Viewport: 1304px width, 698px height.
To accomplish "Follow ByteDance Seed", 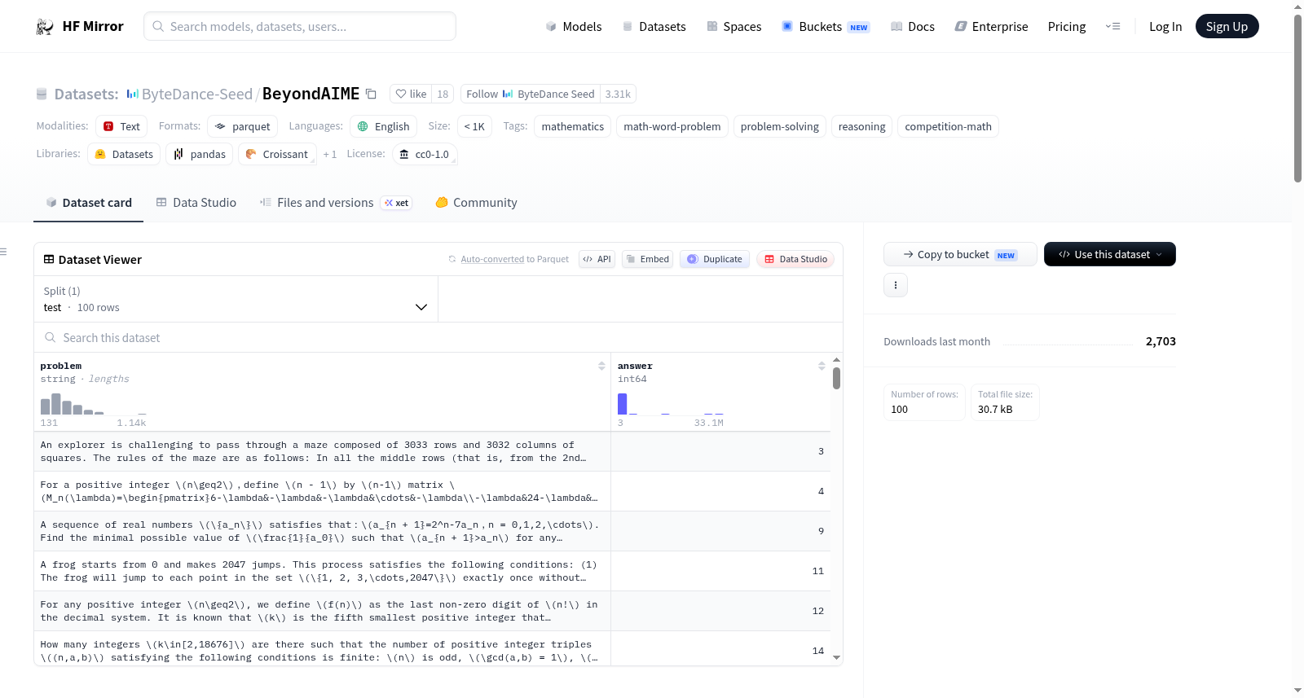I will tap(531, 94).
